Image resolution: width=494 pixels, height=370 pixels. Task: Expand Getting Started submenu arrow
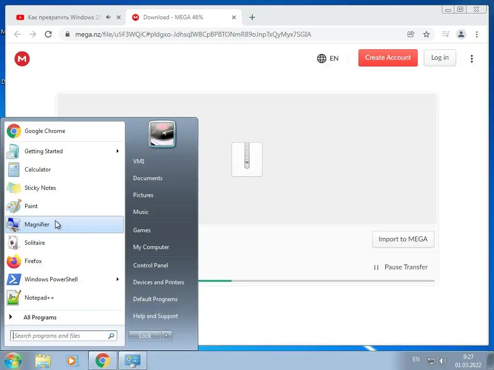pos(118,151)
